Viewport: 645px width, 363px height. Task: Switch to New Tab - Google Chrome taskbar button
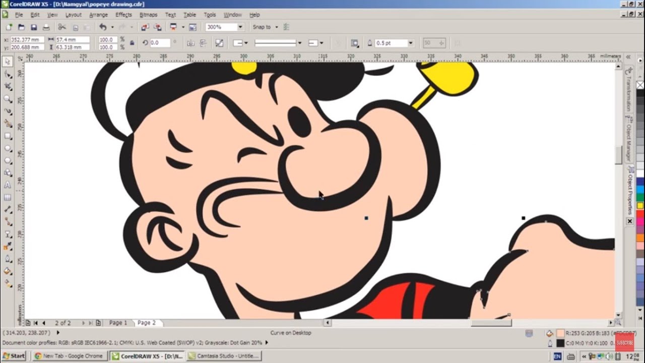pos(69,355)
